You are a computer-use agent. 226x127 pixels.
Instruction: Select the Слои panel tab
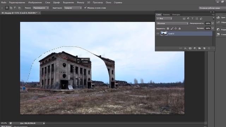tap(159, 14)
